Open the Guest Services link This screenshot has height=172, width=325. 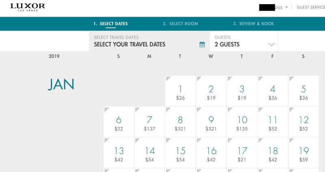pos(311,7)
